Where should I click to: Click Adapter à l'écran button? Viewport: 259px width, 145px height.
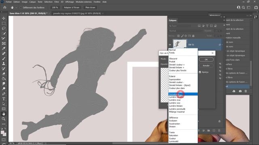(x=72, y=8)
